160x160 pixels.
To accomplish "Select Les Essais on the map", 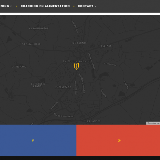I will tap(79, 43).
